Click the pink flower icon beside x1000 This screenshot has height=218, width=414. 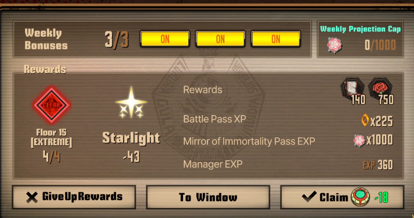pyautogui.click(x=359, y=140)
